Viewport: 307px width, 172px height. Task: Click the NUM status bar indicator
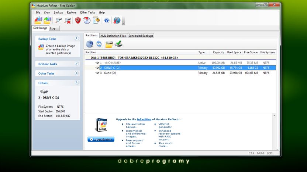(260, 153)
